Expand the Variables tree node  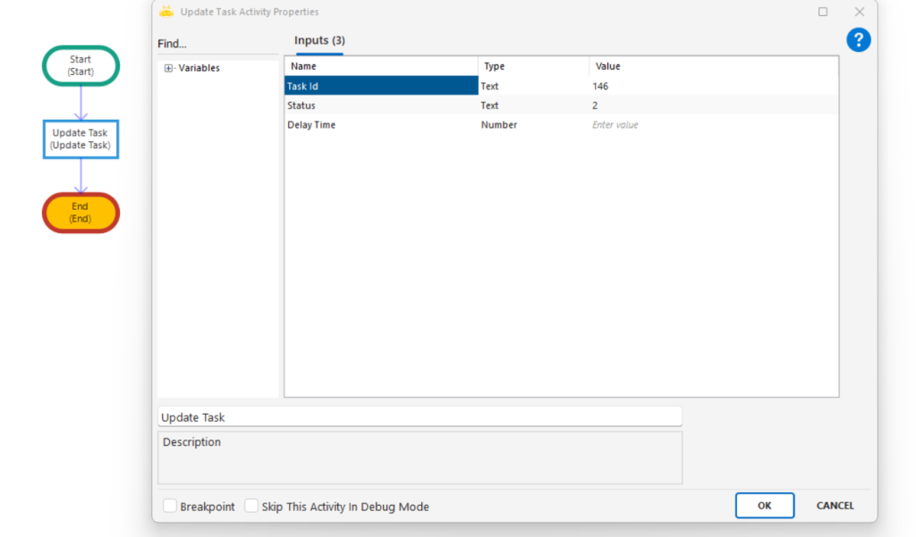click(x=168, y=68)
